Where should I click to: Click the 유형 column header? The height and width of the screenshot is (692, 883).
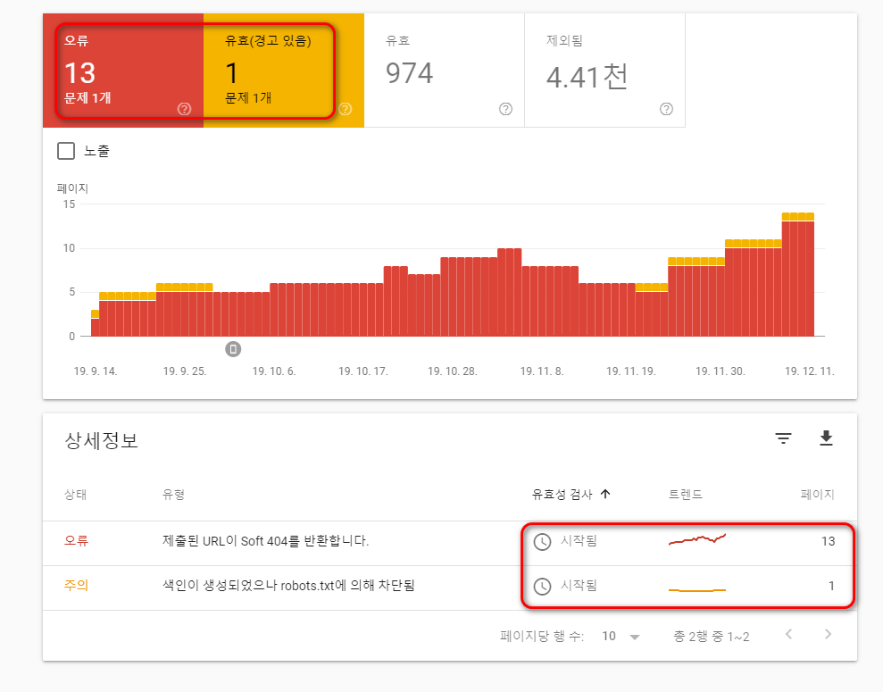173,495
